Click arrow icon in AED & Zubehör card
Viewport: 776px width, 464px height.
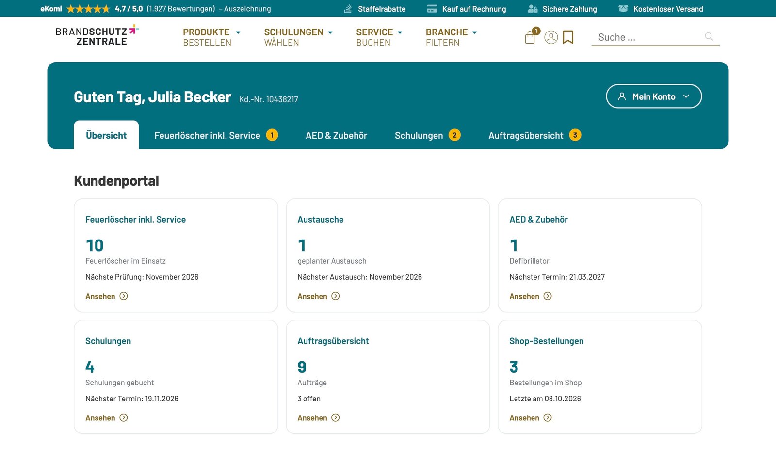click(x=548, y=296)
